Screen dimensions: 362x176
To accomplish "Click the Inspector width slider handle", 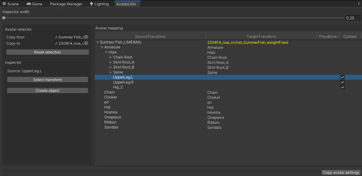I will (4, 18).
